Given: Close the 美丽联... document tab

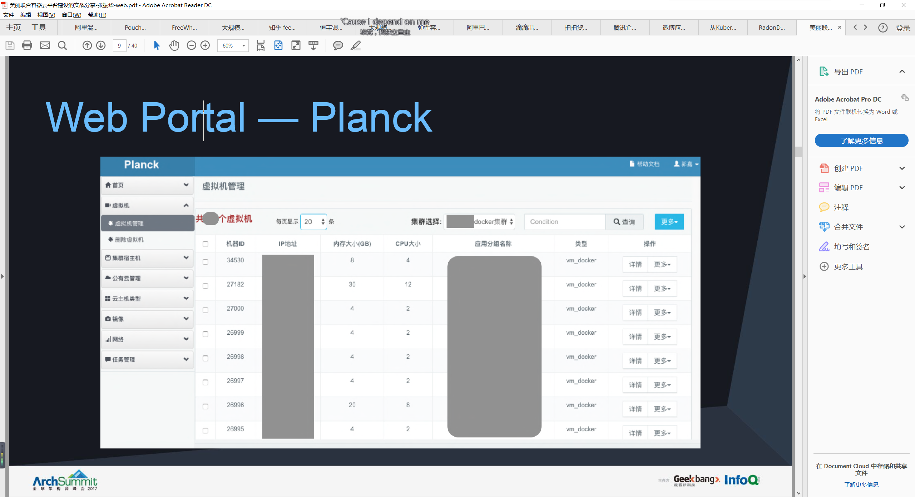Looking at the screenshot, I should coord(840,27).
